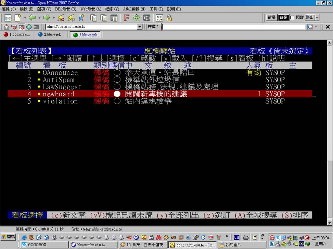333x249 pixels.
Task: Switch to the 1.bbs.wretc... tab
Action: click(x=17, y=34)
